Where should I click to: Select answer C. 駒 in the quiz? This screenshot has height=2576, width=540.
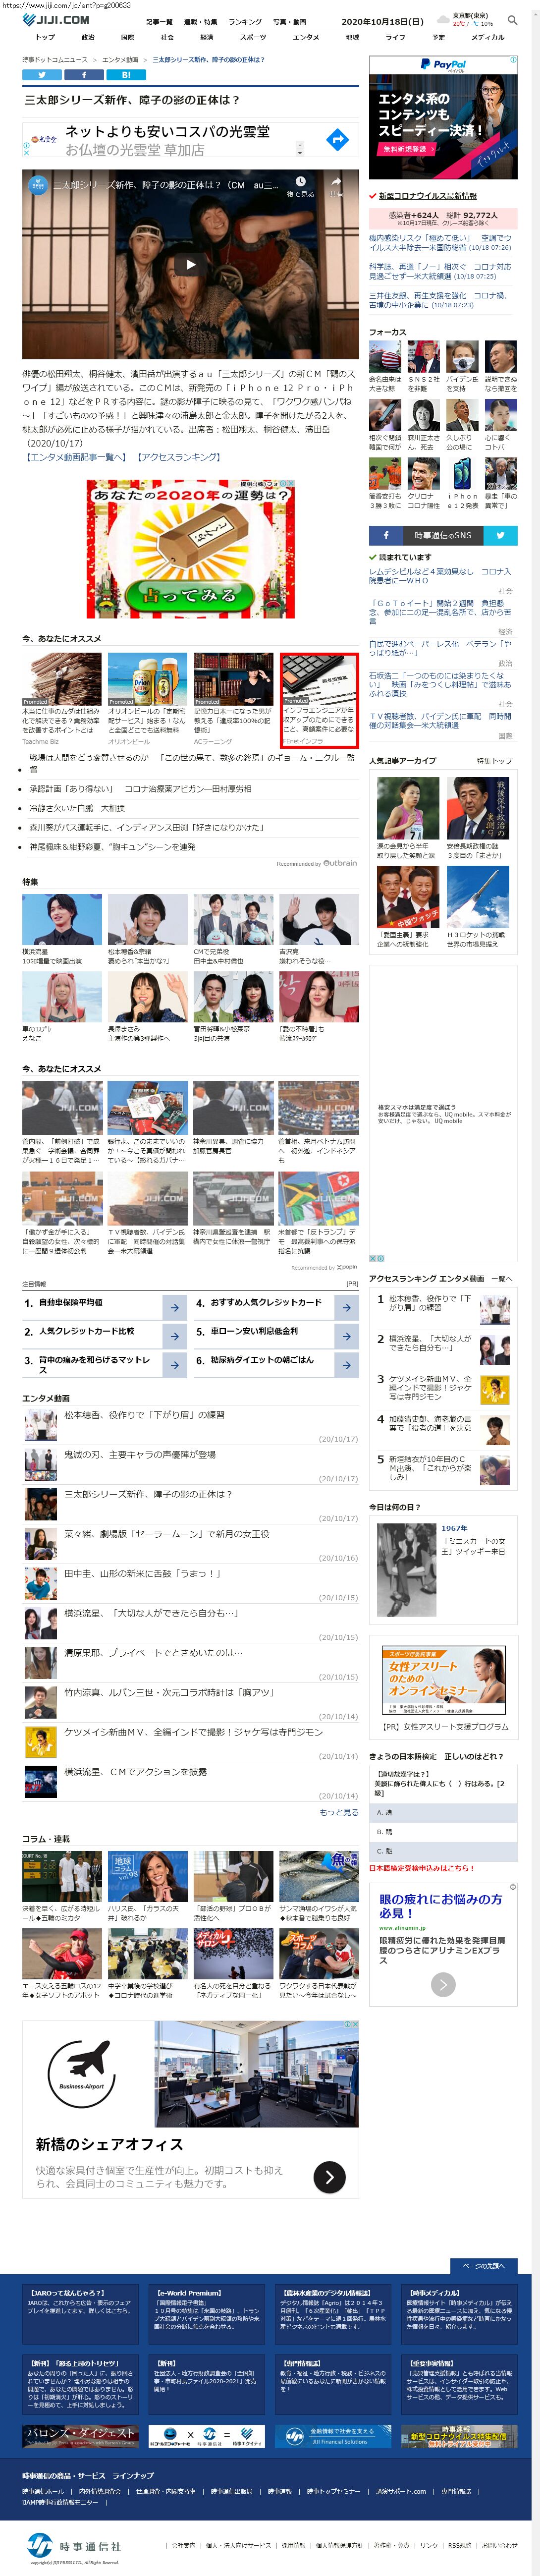(443, 1851)
